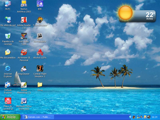The width and height of the screenshot is (160, 120).
Task: Select the Alcohol 120% icon
Action: [x=40, y=52]
